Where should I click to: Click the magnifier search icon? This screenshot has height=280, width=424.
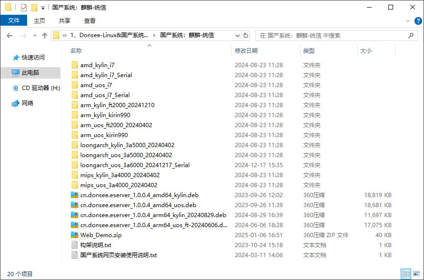coord(411,35)
